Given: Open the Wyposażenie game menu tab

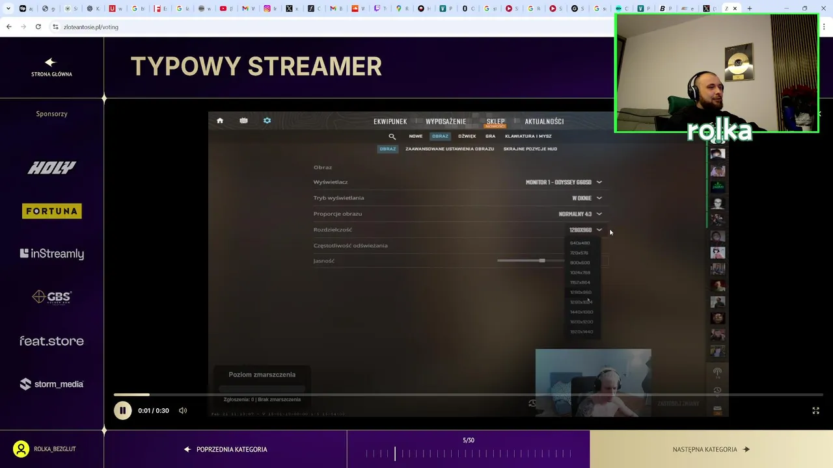Looking at the screenshot, I should click(x=446, y=122).
